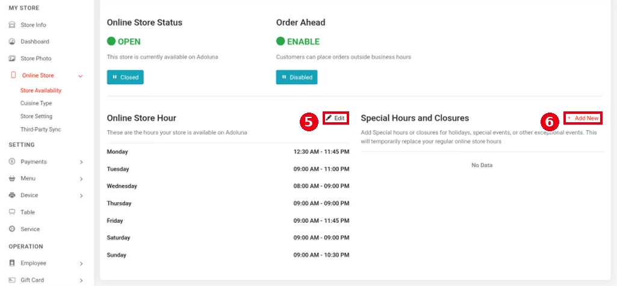Viewport: 617px width, 286px height.
Task: Click the Disabled order-ahead button
Action: [x=297, y=77]
